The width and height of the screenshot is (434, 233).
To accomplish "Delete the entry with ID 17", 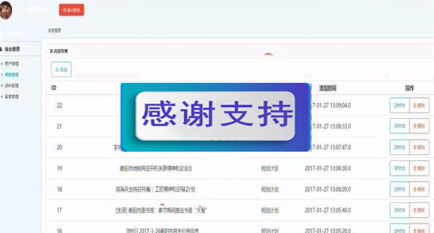I will point(419,210).
